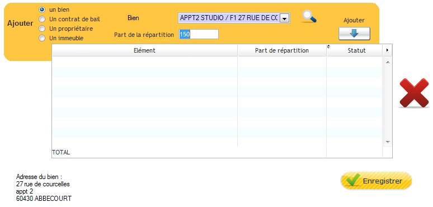Select the 'Un contrat de bail' option

tap(42, 20)
